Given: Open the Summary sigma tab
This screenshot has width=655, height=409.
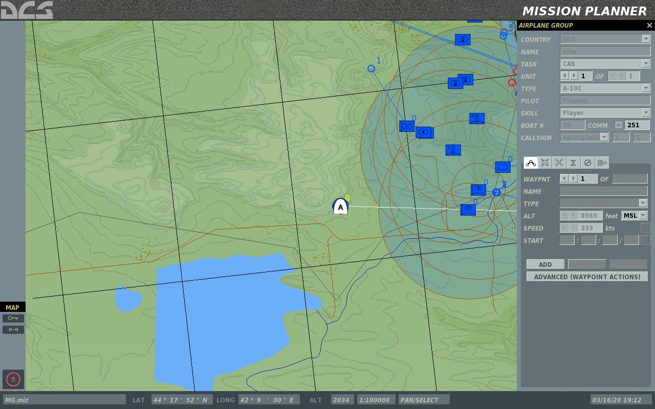Looking at the screenshot, I should click(573, 163).
